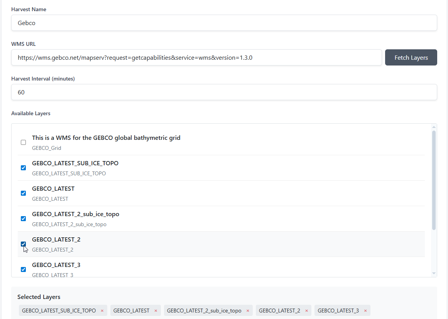Screen dimensions: 448x319
Task: Remove GEBCO_LATEST_2 tag via x icon
Action: [x=306, y=311]
